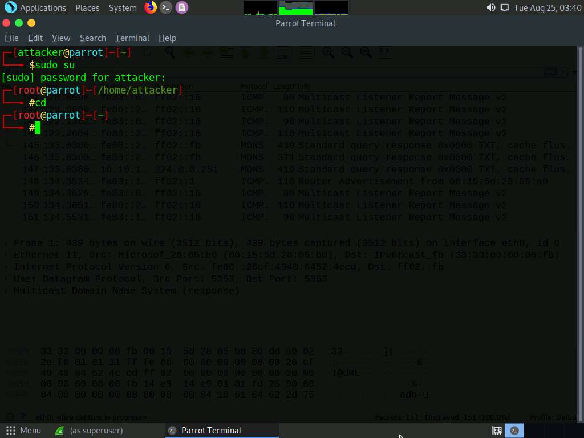Launch Firefox from the top panel
Image resolution: width=584 pixels, height=438 pixels.
(x=151, y=7)
